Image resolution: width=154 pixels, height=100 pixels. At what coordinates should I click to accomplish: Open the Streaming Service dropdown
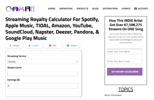tap(43, 62)
